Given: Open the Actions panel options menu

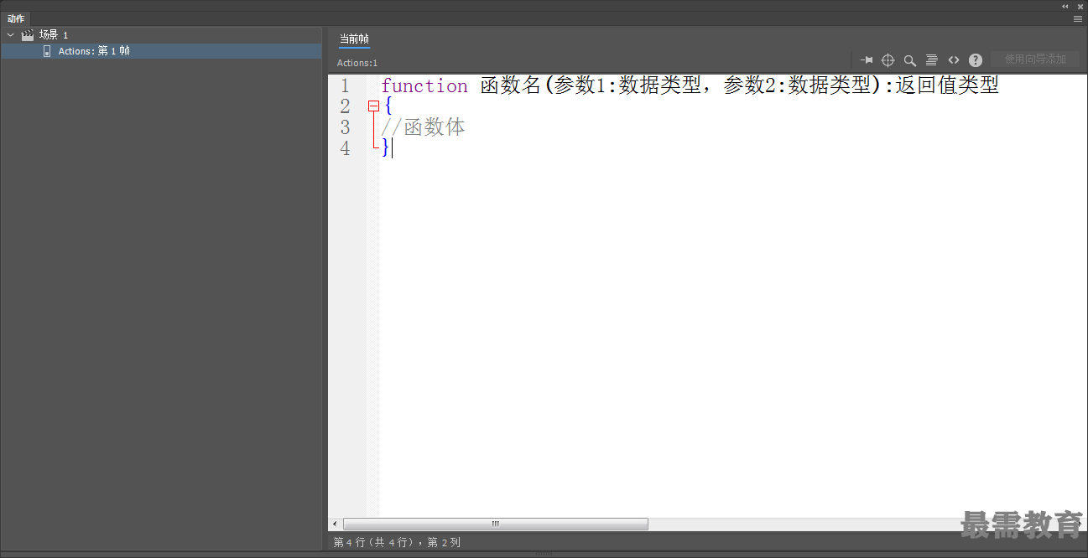Looking at the screenshot, I should coord(1078,18).
